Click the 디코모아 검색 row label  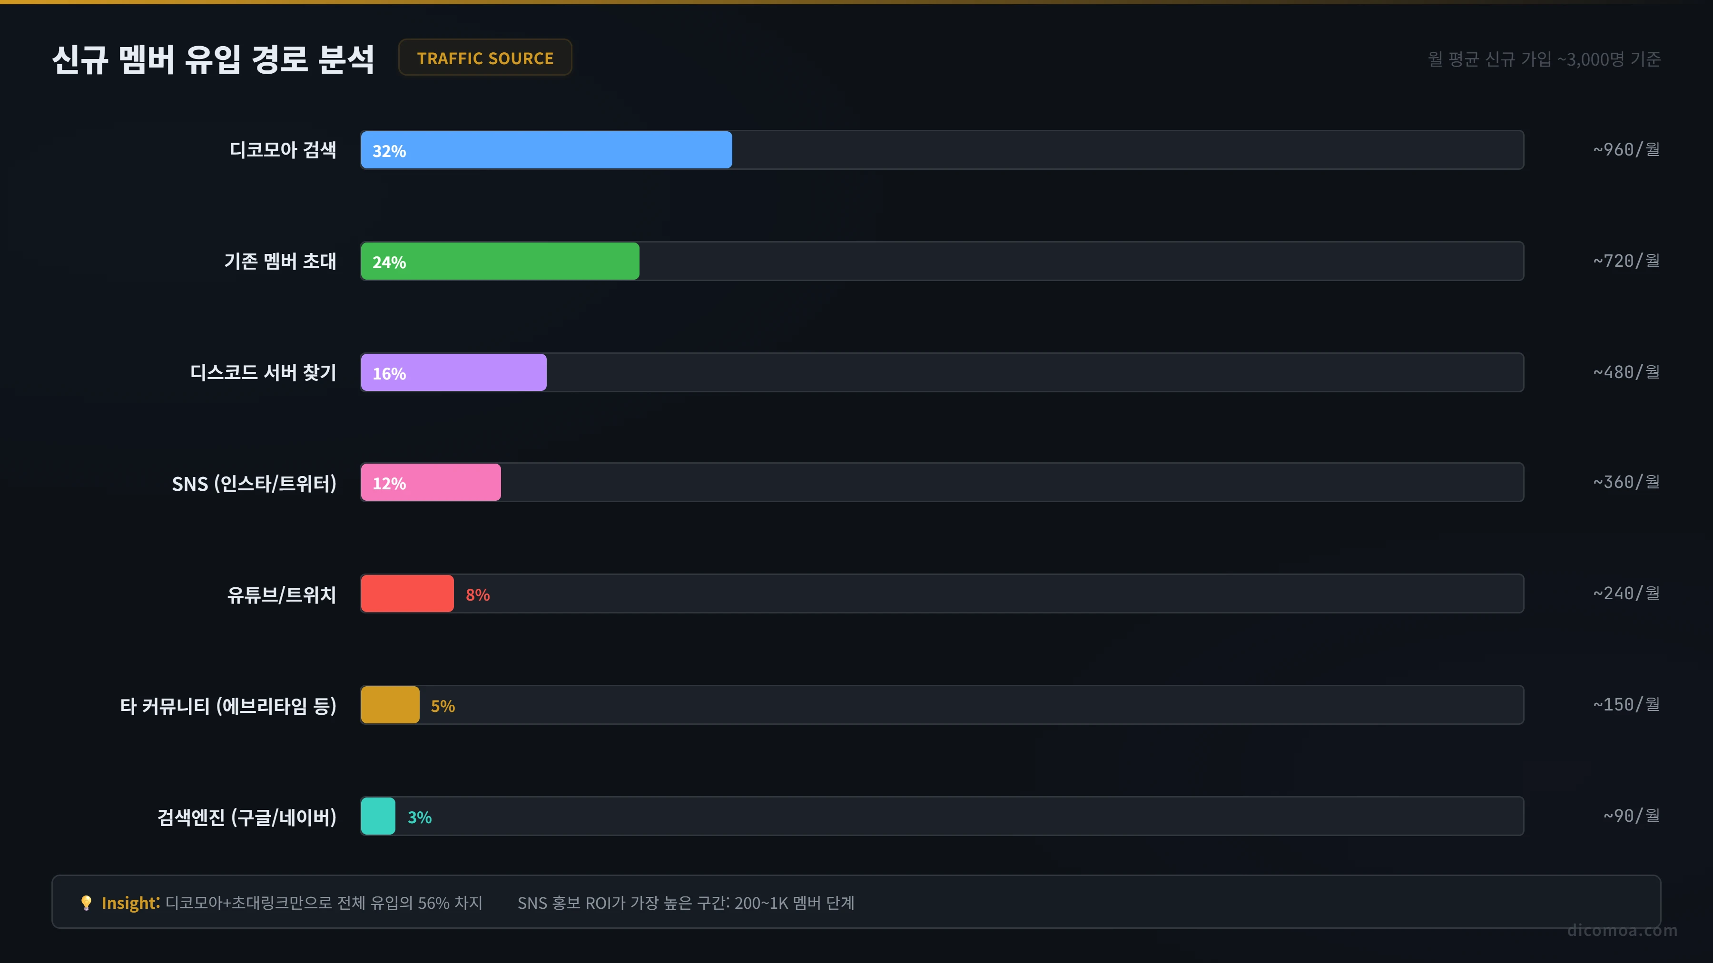tap(283, 150)
